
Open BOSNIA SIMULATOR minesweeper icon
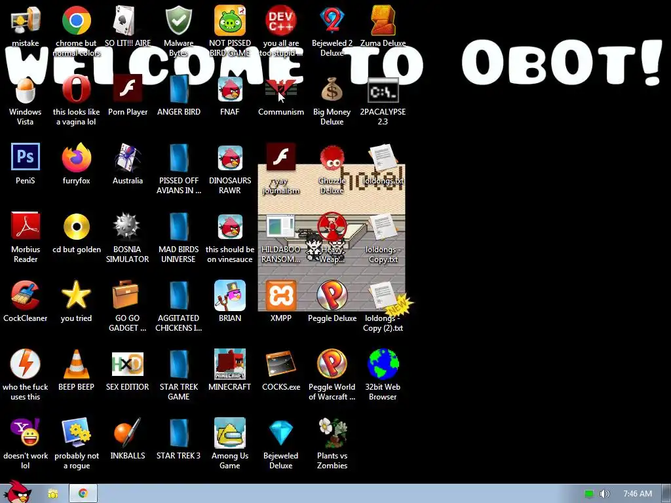click(127, 226)
